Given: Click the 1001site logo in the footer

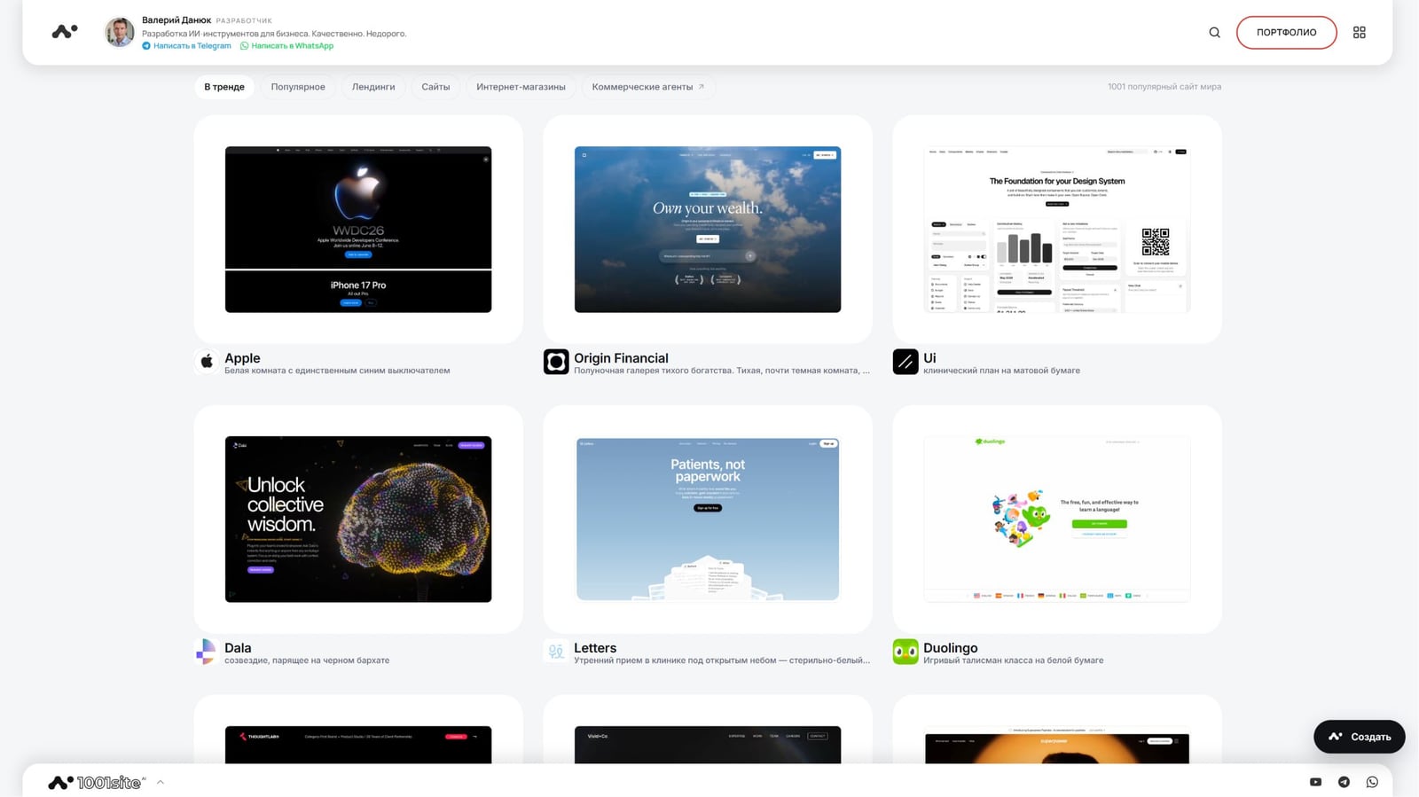Looking at the screenshot, I should pyautogui.click(x=97, y=782).
